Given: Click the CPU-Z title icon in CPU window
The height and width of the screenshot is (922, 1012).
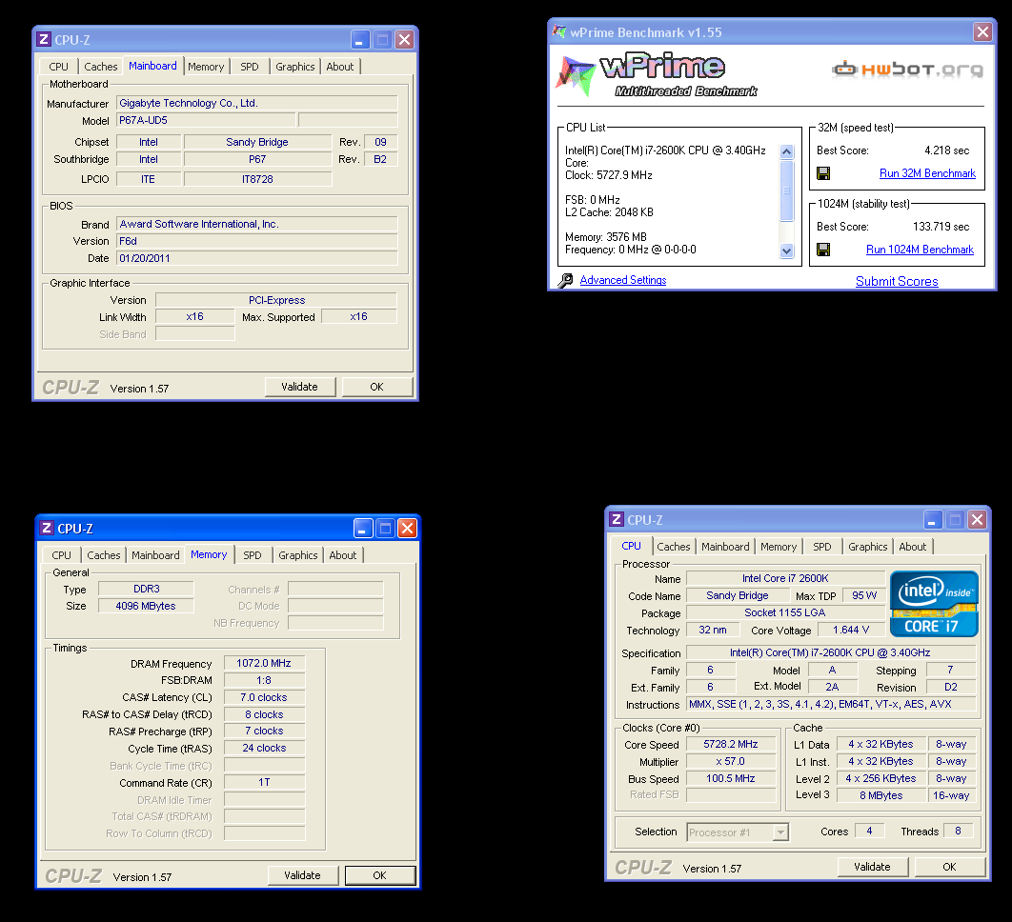Looking at the screenshot, I should [617, 519].
